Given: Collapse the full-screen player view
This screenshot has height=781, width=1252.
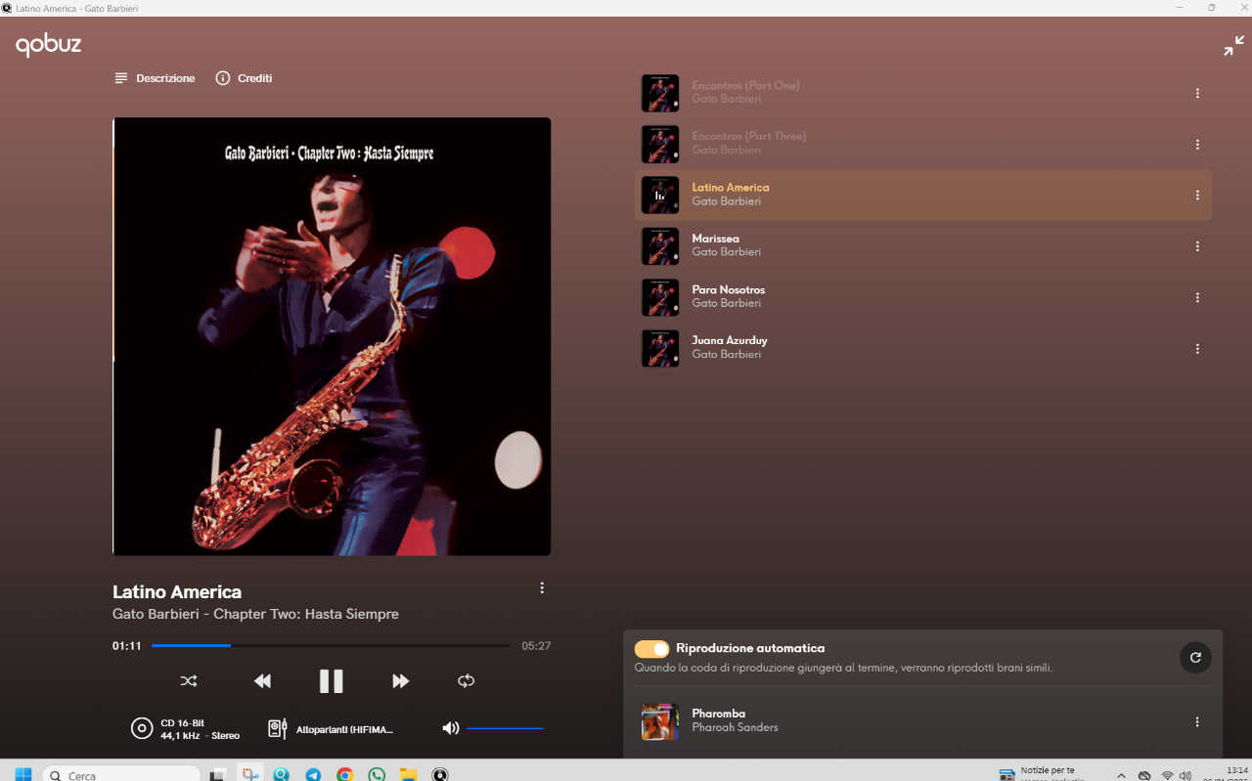Looking at the screenshot, I should tap(1233, 46).
